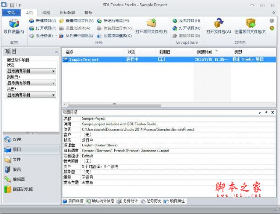Open the quick access toolbar customize dropdown
Image resolution: width=280 pixels, height=214 pixels.
20,5
